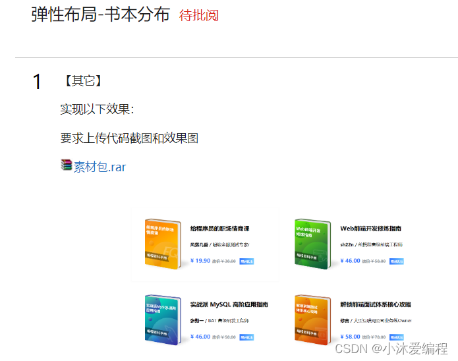The width and height of the screenshot is (458, 361).
Task: Open the orange 给程序员的职场情商课 book cover
Action: [x=163, y=244]
